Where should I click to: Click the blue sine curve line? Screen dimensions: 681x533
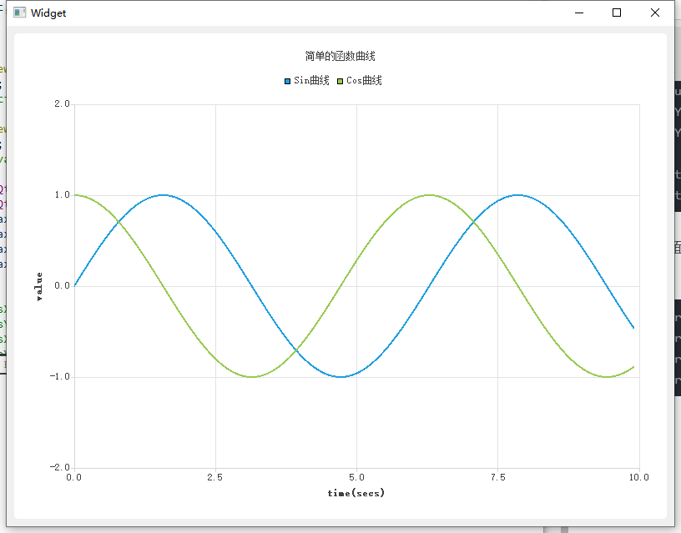[162, 197]
